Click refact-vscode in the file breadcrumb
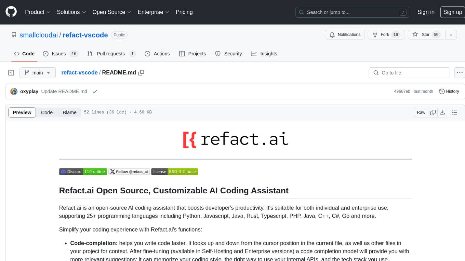Image resolution: width=465 pixels, height=261 pixels. (x=79, y=72)
